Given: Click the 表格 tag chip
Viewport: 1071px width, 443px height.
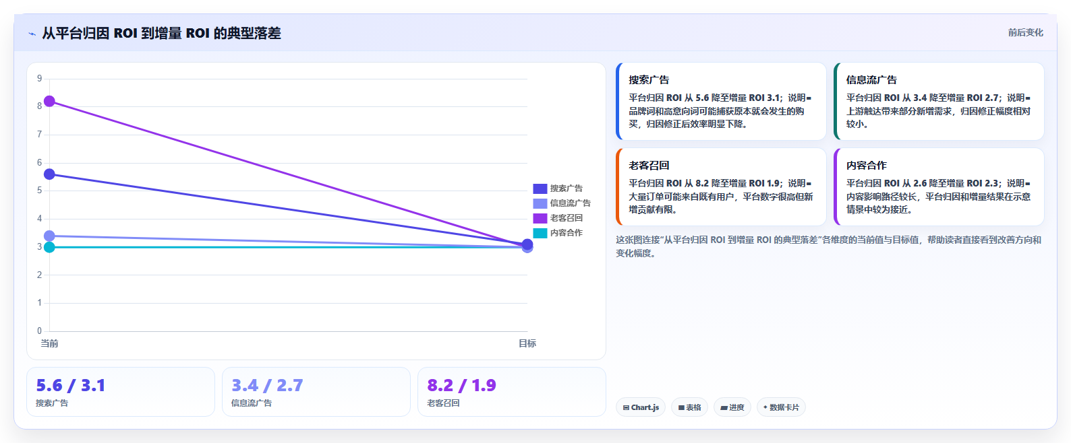Looking at the screenshot, I should point(689,407).
